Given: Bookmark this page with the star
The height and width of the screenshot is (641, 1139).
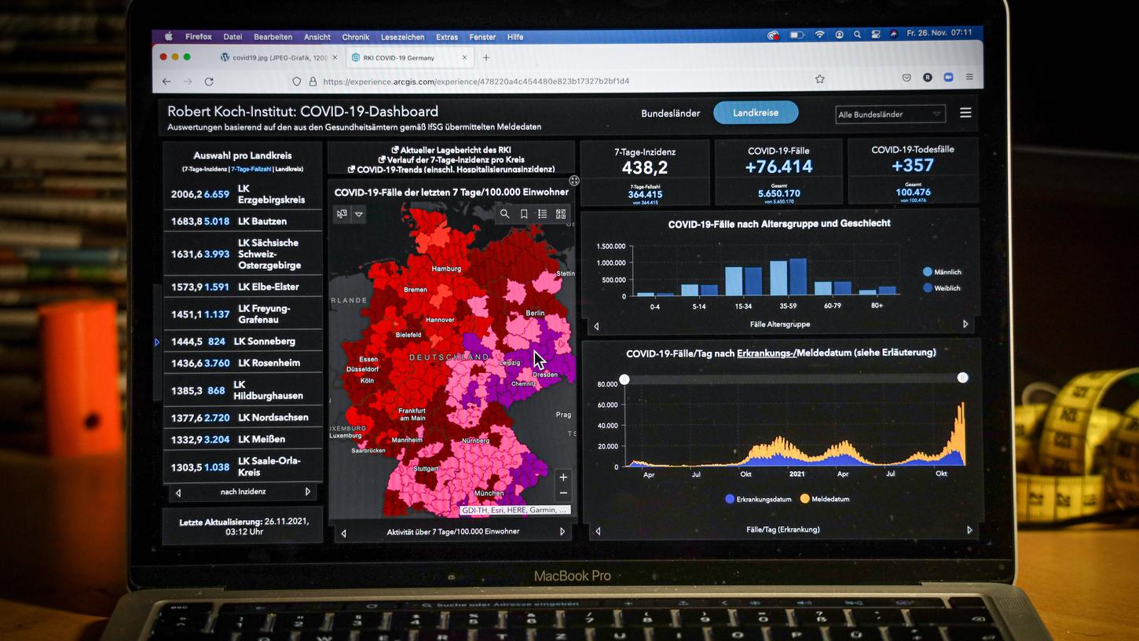Looking at the screenshot, I should [820, 79].
